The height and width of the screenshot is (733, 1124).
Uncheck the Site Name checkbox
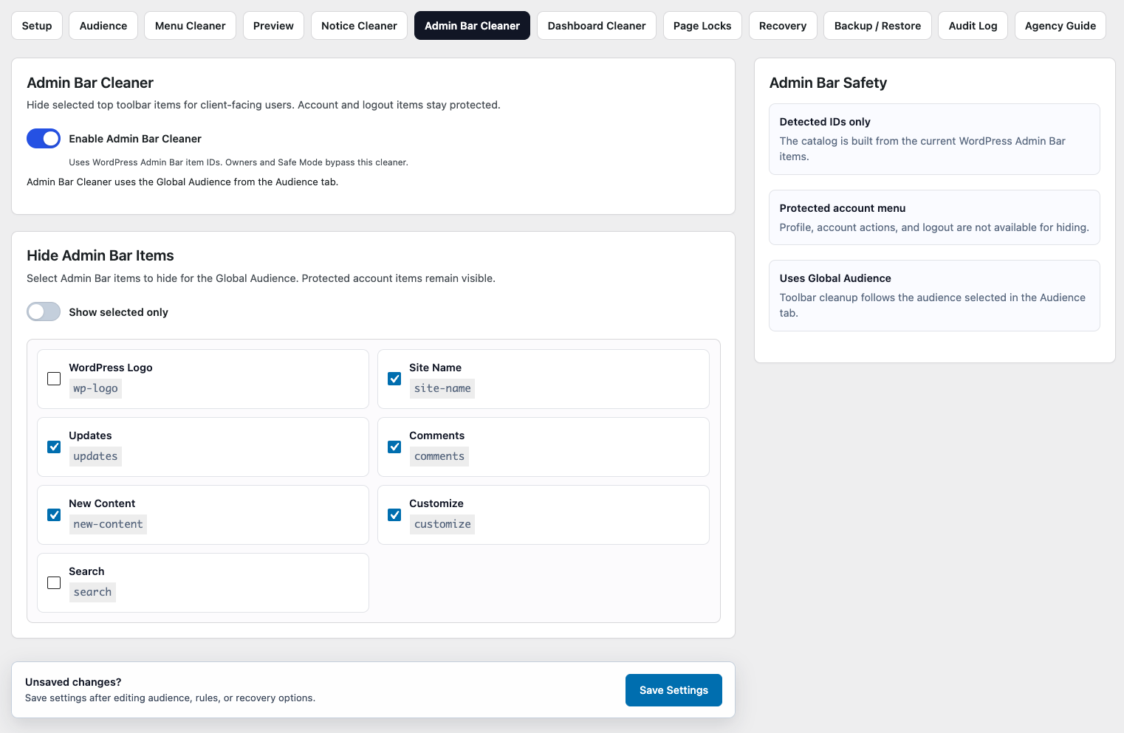(x=394, y=379)
